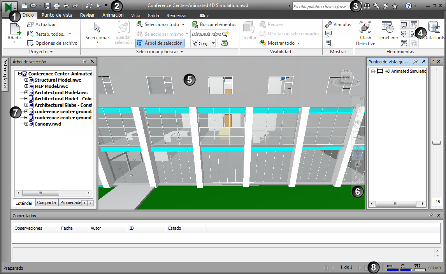Click the binoculars search icon in the title bar

[x=367, y=6]
